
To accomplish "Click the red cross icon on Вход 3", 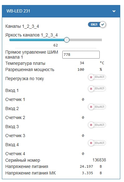I will point(91,125).
